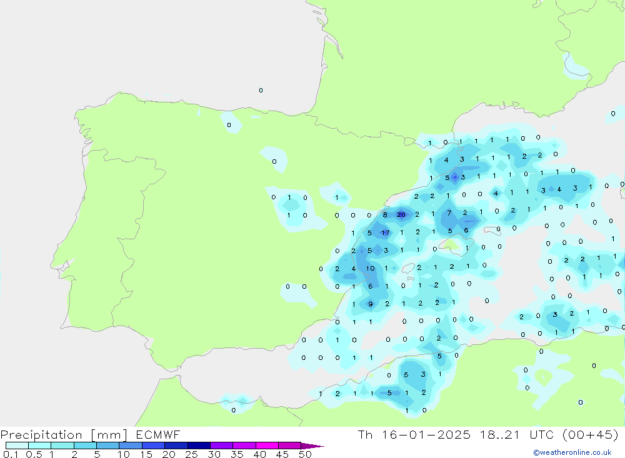Click the green Mallorca island on map

coord(449,246)
